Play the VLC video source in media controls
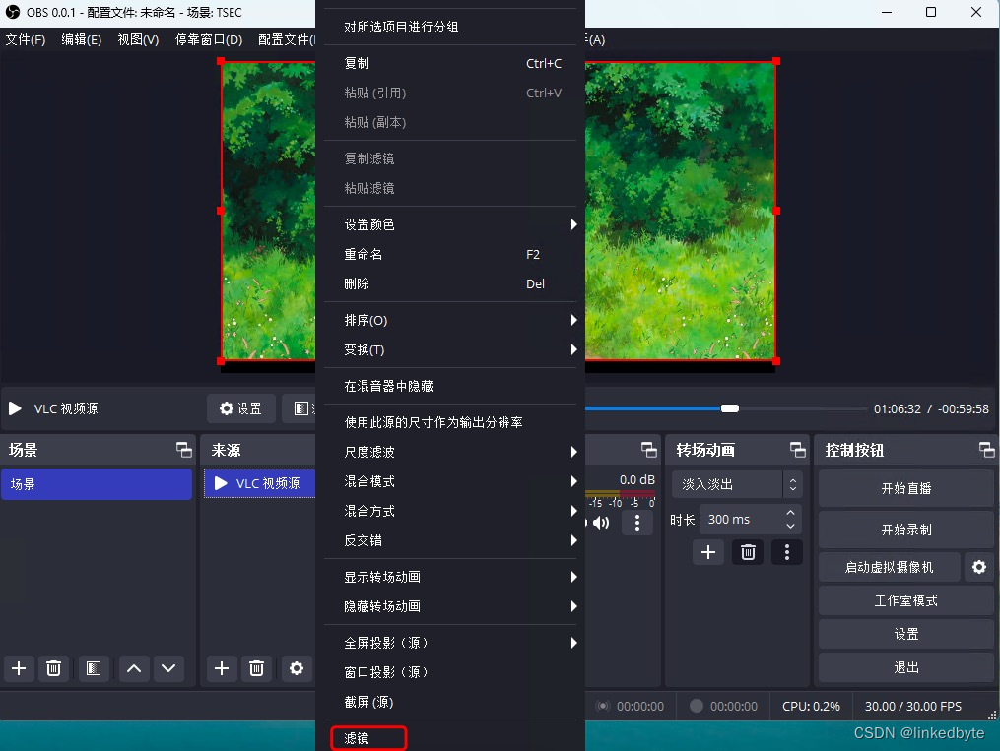This screenshot has width=1000, height=751. coord(15,408)
